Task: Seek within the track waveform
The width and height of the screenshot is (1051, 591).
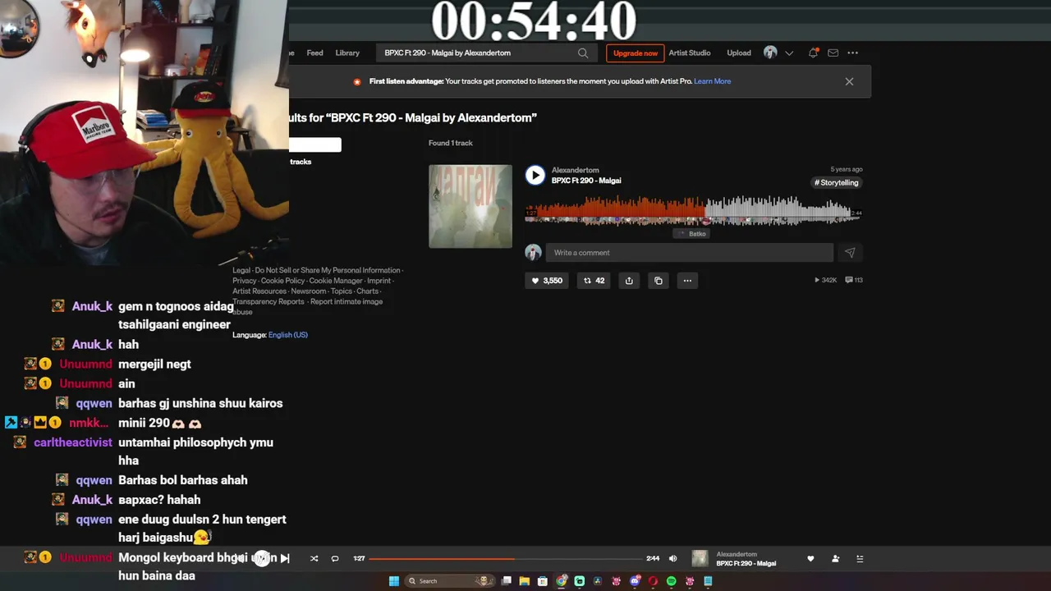Action: pos(694,210)
